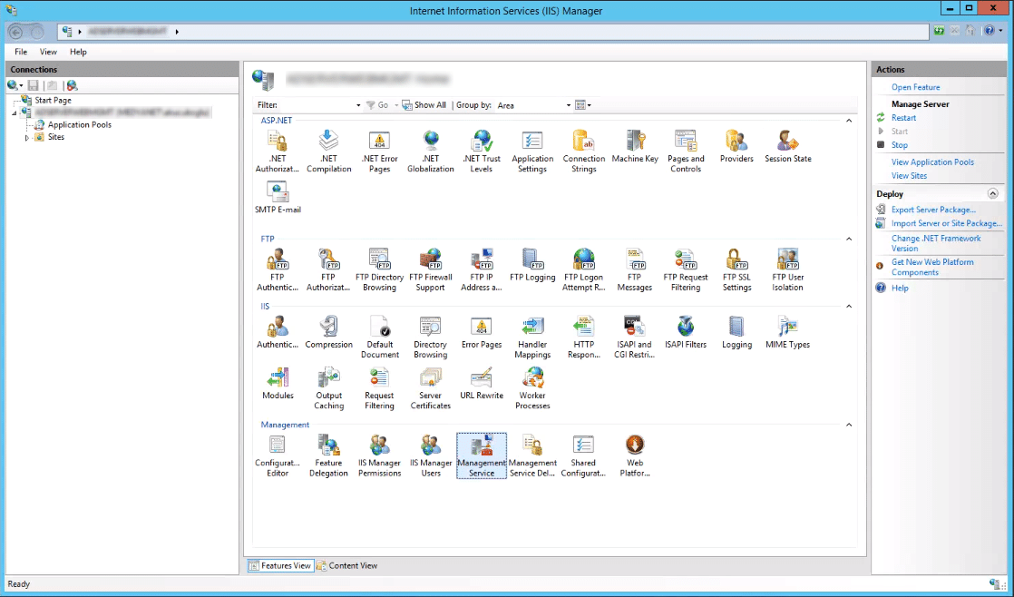Open SMTP E-mail feature
Viewport: 1014px width, 597px height.
point(278,197)
